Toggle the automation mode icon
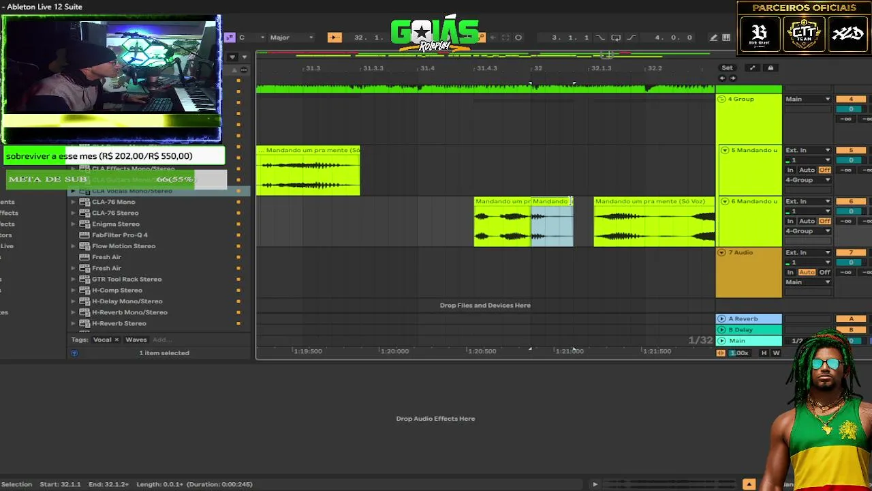The image size is (872, 491). (x=752, y=68)
